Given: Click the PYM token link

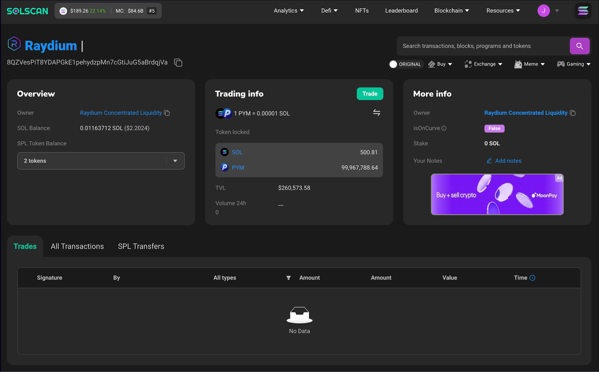Looking at the screenshot, I should (x=238, y=167).
